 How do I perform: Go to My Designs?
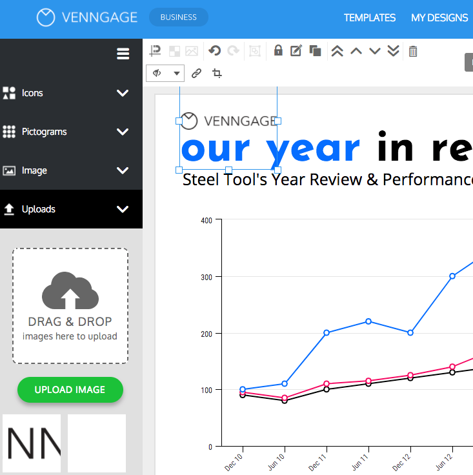pyautogui.click(x=439, y=18)
